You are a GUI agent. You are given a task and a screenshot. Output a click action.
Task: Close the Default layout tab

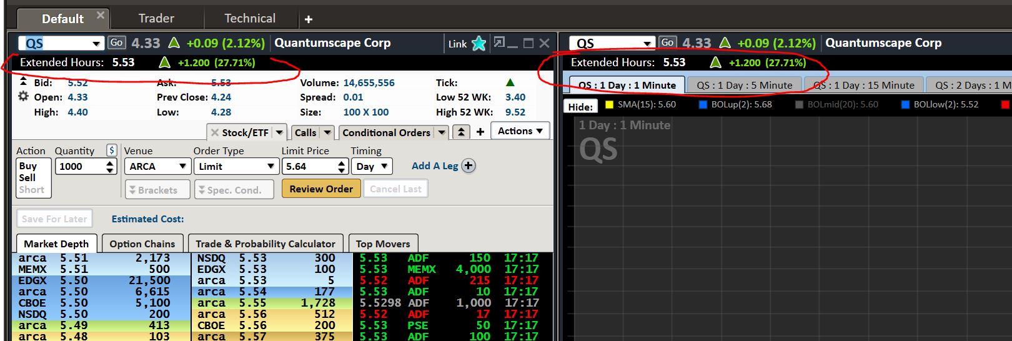[x=101, y=15]
